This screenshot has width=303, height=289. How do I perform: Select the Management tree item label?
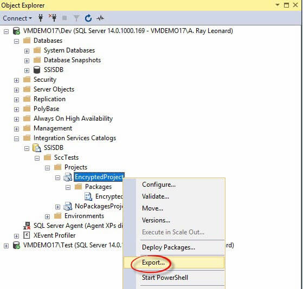tap(53, 128)
